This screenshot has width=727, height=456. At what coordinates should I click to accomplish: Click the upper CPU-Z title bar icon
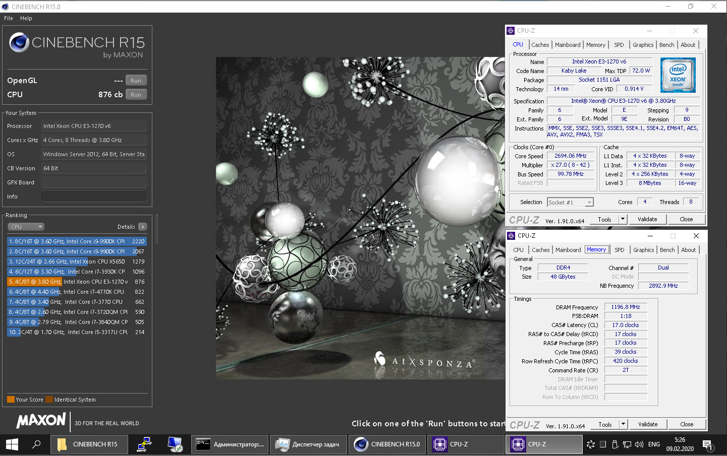point(511,31)
